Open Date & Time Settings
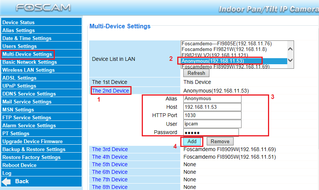The image size is (319, 190). pos(41,38)
